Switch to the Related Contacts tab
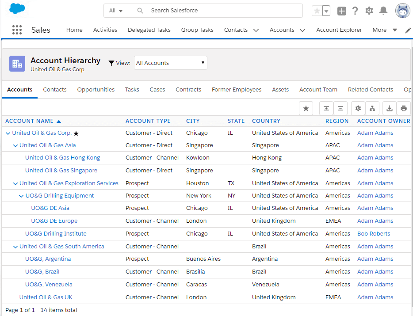This screenshot has height=316, width=413. coord(371,90)
